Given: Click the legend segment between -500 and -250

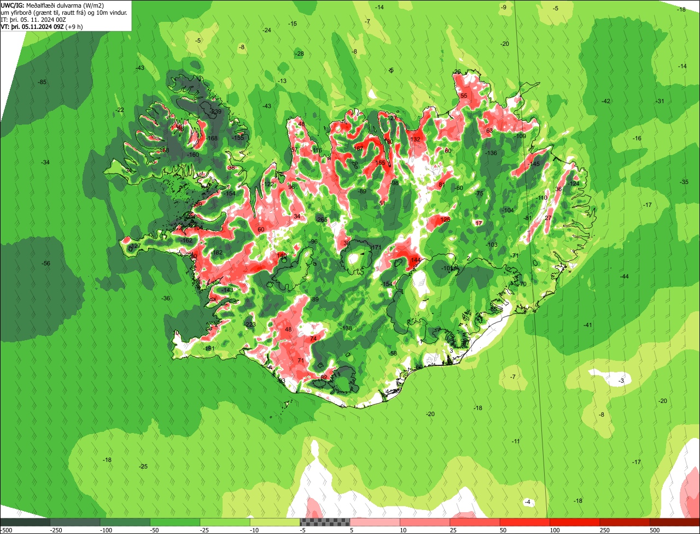Looking at the screenshot, I should [25, 521].
